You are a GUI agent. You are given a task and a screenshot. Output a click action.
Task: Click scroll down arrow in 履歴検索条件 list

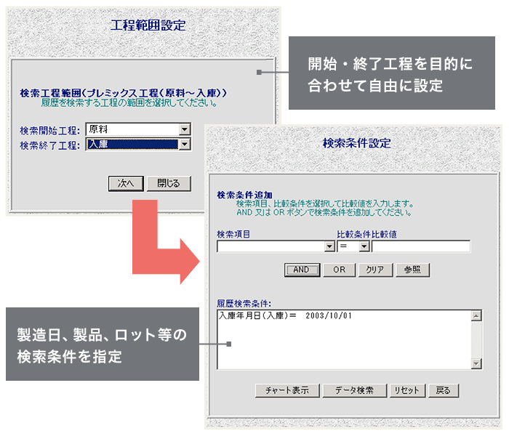click(x=476, y=363)
